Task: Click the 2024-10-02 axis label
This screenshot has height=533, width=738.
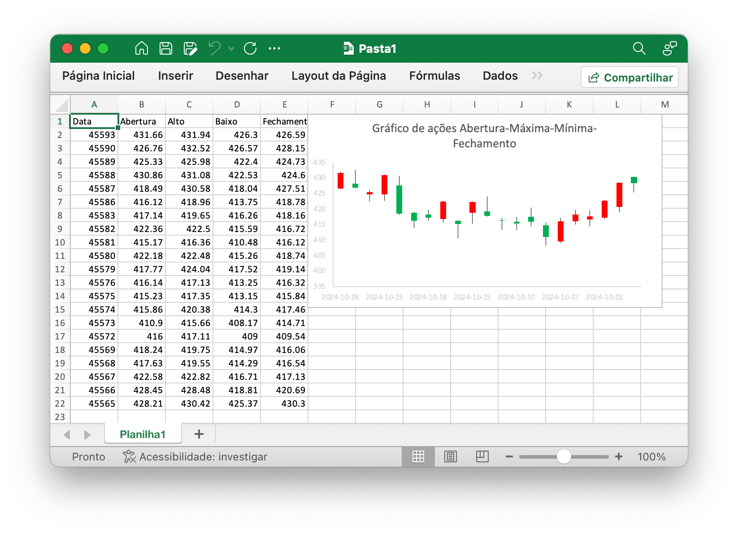Action: pyautogui.click(x=604, y=297)
